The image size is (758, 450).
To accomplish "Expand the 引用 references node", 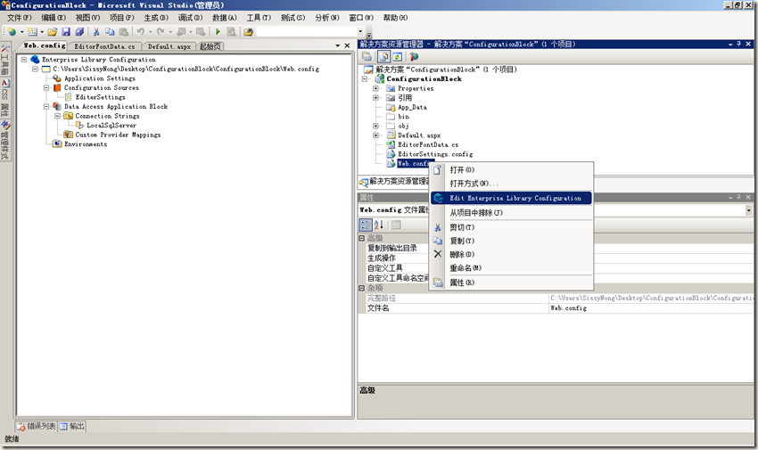I will coord(375,97).
